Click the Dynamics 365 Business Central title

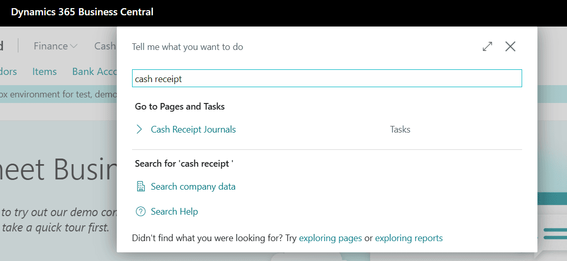82,12
